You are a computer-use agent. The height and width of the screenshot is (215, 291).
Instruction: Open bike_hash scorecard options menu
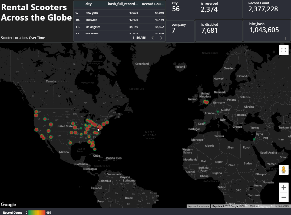click(x=285, y=38)
